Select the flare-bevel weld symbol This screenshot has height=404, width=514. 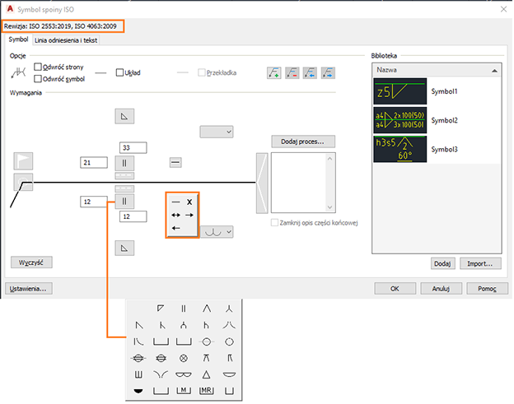coord(138,341)
